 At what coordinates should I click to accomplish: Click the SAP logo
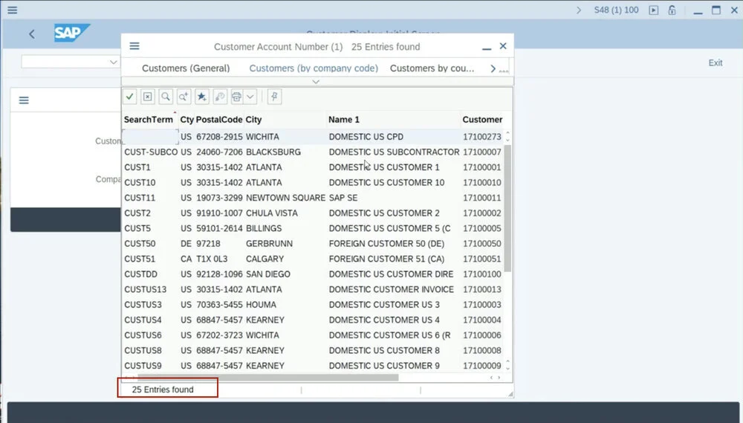(x=72, y=33)
